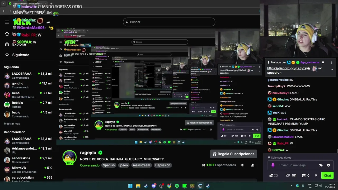Viewport: 338px width, 190px height.
Task: Open Kenai channel in sidebar
Action: click(x=28, y=95)
